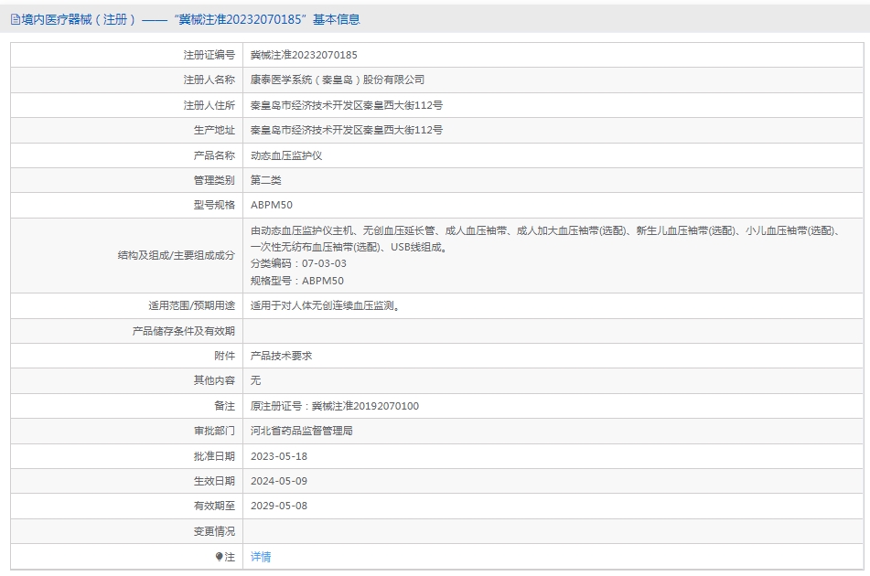870x576 pixels.
Task: Click the 批准日期 label
Action: (214, 456)
